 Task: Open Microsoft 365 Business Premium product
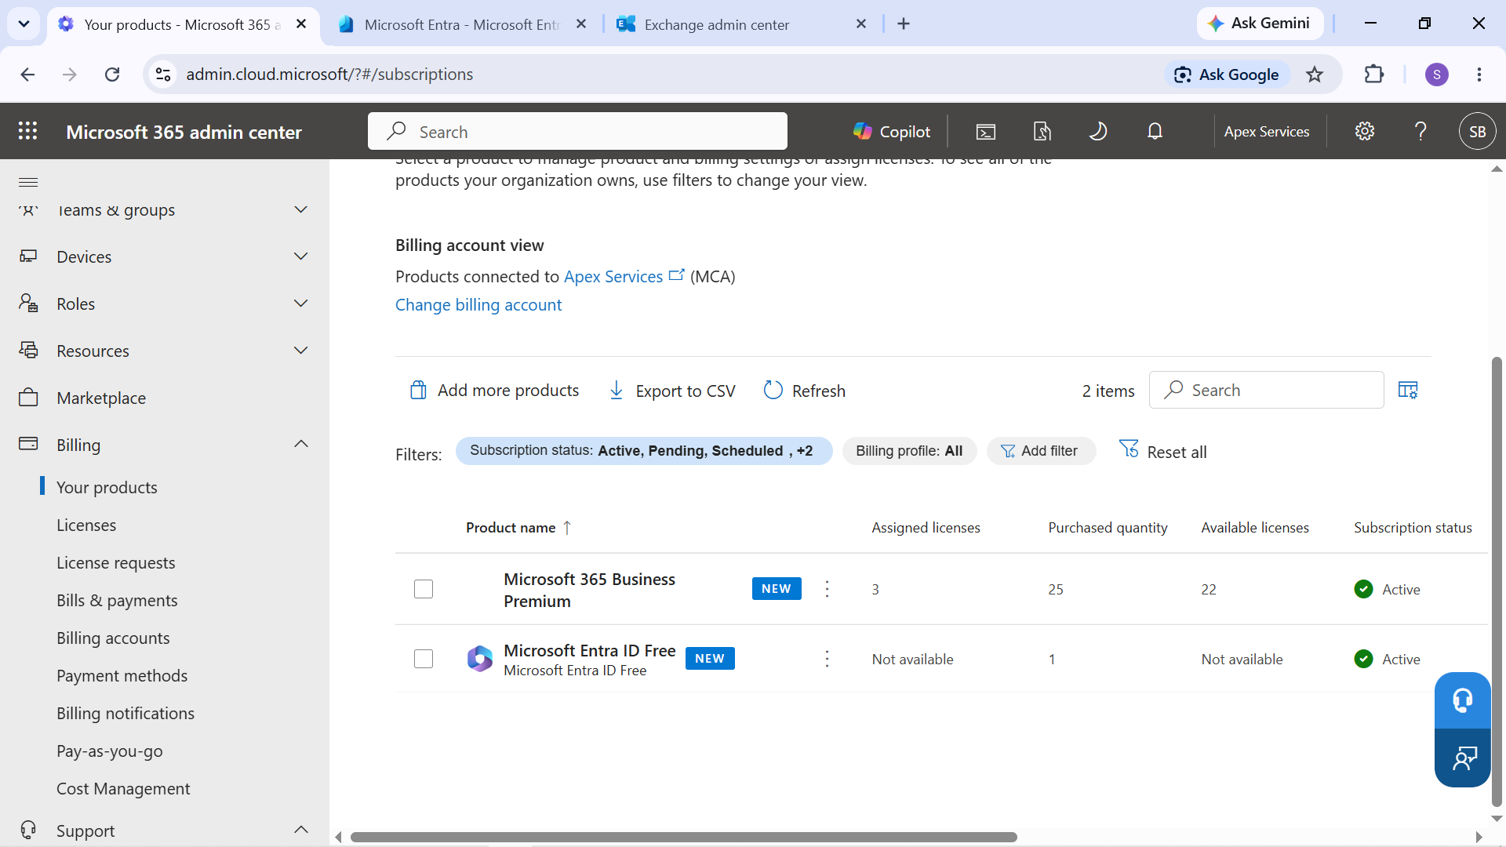point(589,590)
